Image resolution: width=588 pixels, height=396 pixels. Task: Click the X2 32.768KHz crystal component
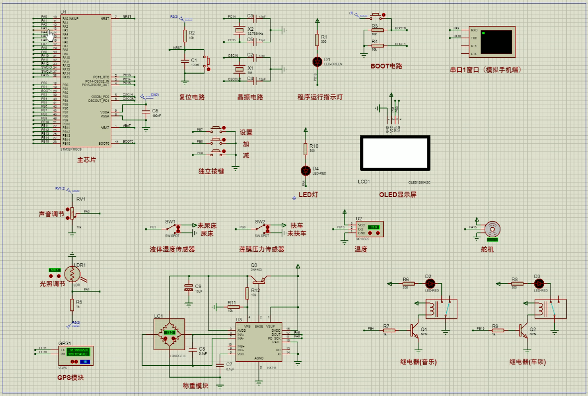point(239,30)
